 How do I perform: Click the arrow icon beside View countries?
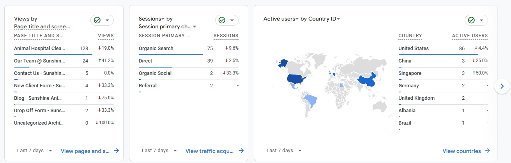click(x=487, y=151)
